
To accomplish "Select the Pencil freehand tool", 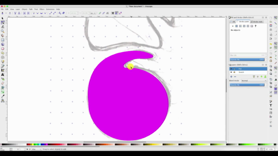I will pyautogui.click(x=3, y=62).
